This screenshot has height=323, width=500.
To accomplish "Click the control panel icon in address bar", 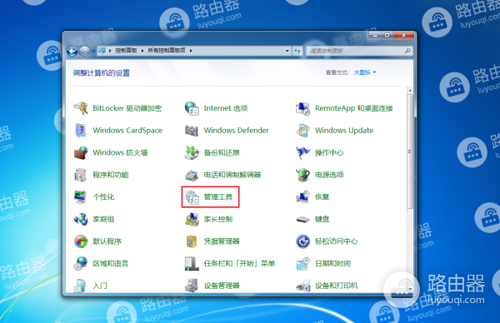I will pos(102,51).
